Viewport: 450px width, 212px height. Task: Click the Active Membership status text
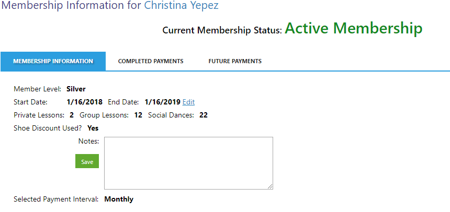click(354, 28)
